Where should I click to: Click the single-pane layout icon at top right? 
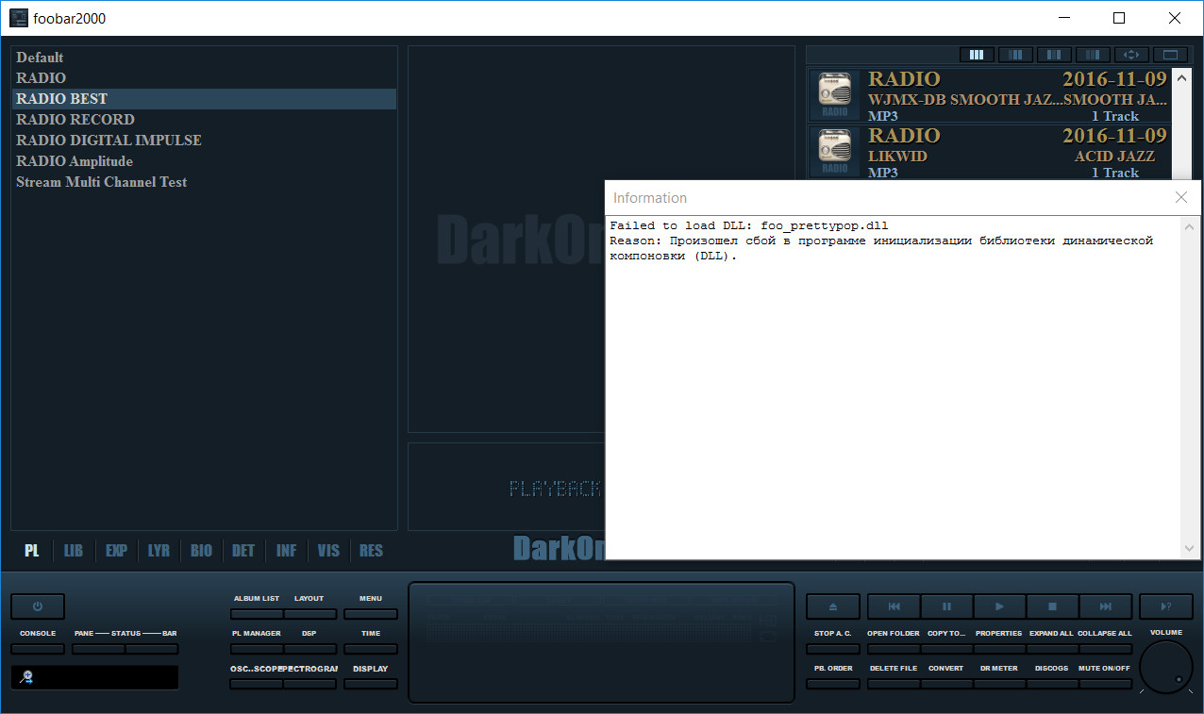click(1170, 55)
